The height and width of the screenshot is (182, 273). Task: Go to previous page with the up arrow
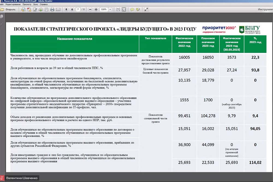66,9
